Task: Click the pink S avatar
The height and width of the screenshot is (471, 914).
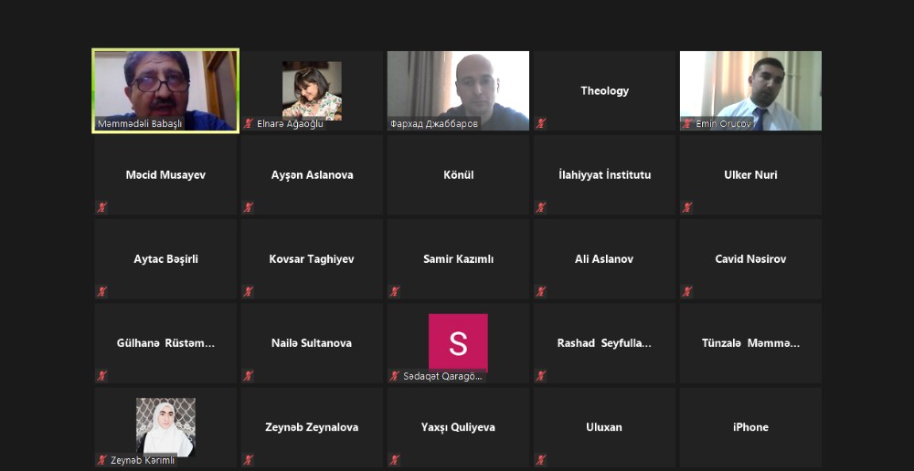Action: click(x=458, y=343)
